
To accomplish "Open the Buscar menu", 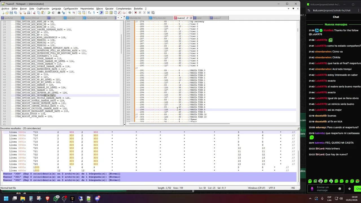I will pyautogui.click(x=23, y=8).
